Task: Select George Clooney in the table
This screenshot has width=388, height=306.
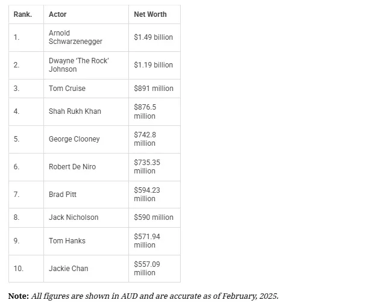Action: pyautogui.click(x=74, y=139)
